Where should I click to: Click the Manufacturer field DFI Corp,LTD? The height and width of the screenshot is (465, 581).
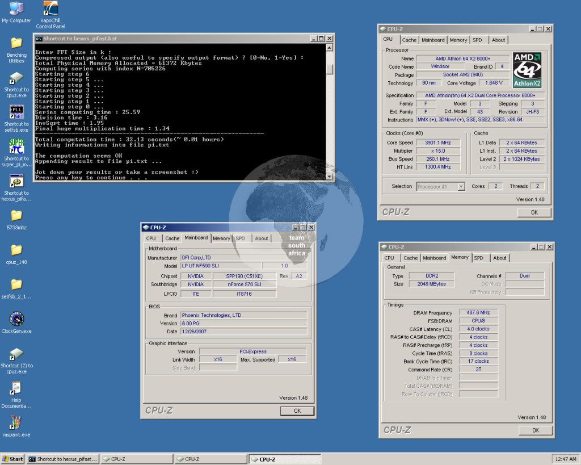pos(243,258)
